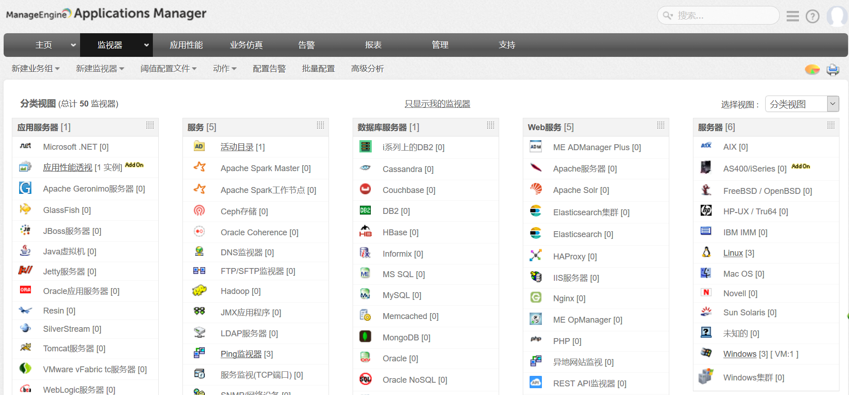Click the Tomcat服务器 cat icon
Viewport: 849px width, 395px height.
(x=25, y=347)
